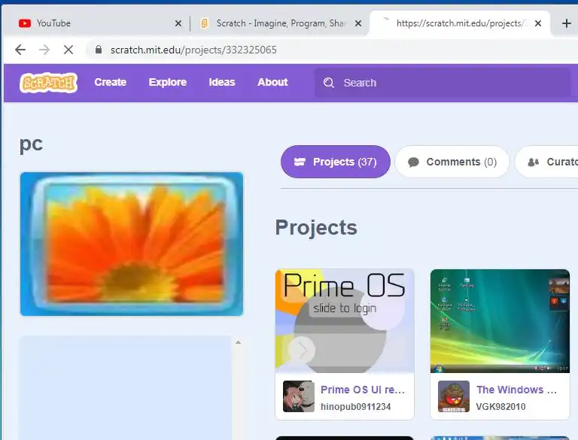Open the About page
Viewport: 578px width, 440px height.
[272, 82]
